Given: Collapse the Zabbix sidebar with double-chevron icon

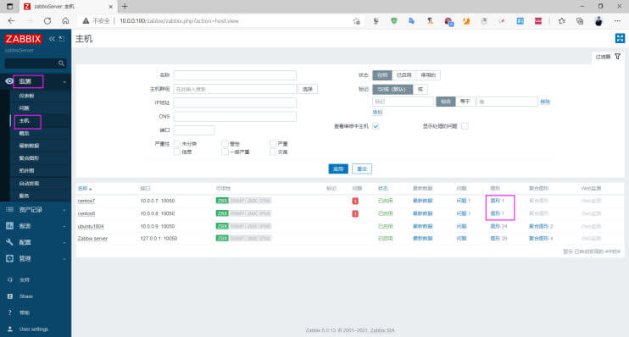Looking at the screenshot, I should (x=52, y=39).
